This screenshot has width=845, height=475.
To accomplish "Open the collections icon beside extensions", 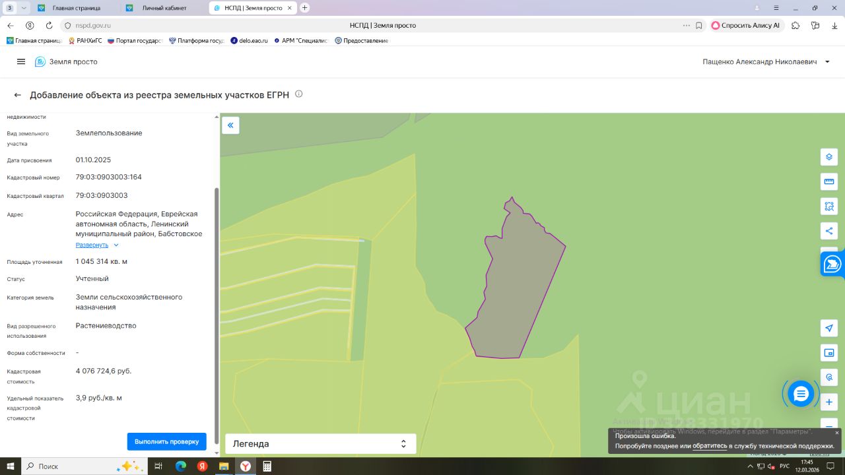I will 815,25.
